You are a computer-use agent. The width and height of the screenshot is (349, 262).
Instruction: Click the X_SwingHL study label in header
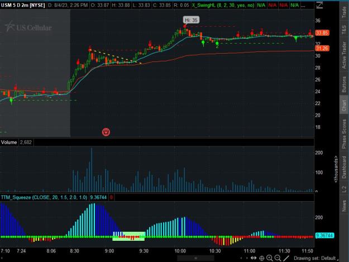pos(223,5)
